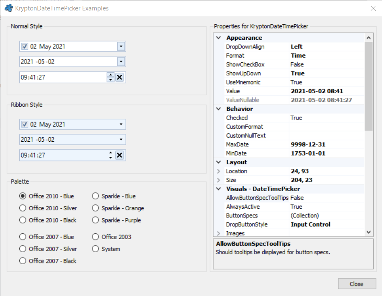Image resolution: width=382 pixels, height=296 pixels.
Task: Click the Close button
Action: [x=357, y=284]
